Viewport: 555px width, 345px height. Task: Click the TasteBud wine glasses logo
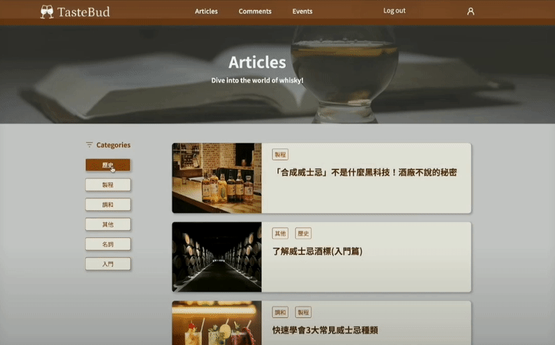[46, 12]
